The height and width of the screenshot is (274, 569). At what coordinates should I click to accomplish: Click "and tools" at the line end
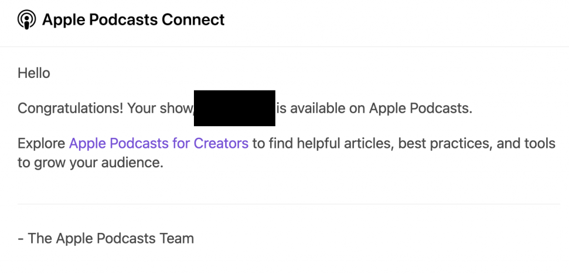pyautogui.click(x=526, y=143)
